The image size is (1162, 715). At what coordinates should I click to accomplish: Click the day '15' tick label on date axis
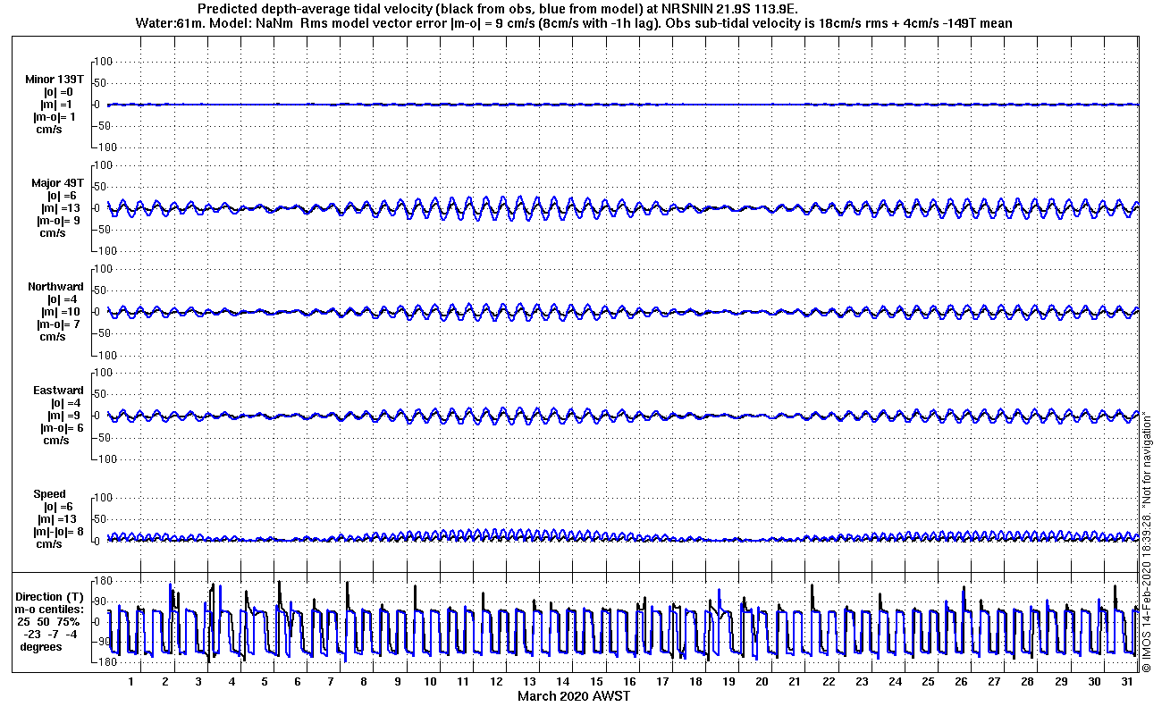coord(596,682)
